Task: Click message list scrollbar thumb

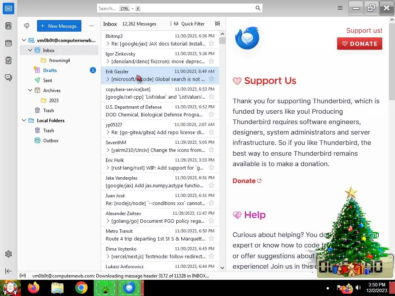Action: pos(222,40)
